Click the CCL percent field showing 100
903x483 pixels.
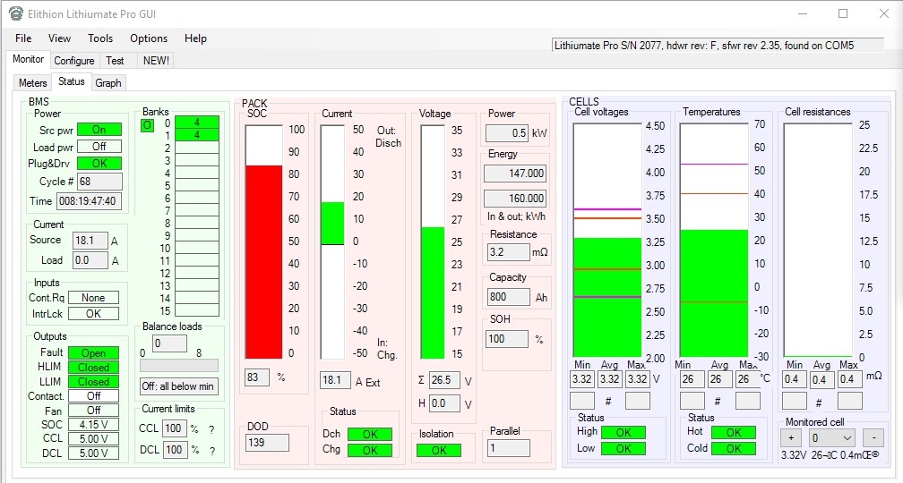click(x=174, y=429)
